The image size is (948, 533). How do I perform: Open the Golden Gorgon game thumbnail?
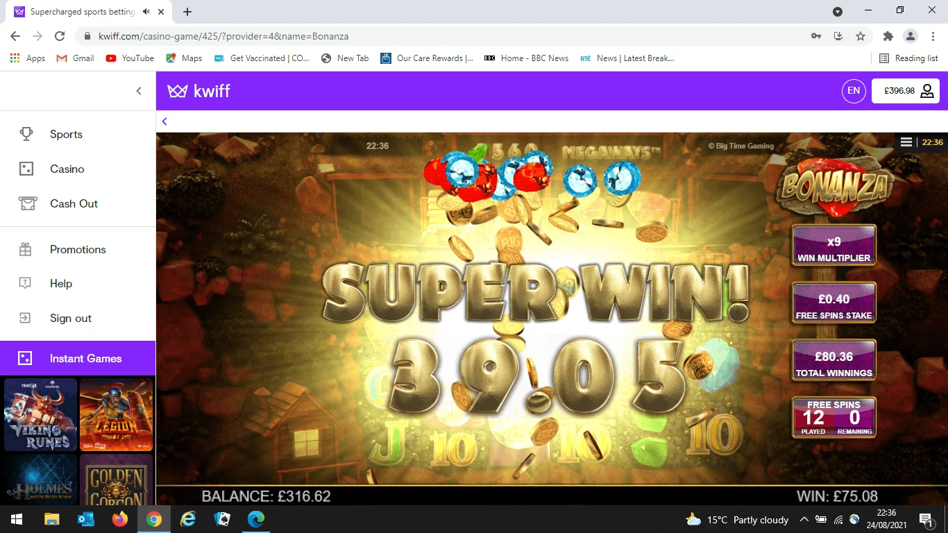116,480
